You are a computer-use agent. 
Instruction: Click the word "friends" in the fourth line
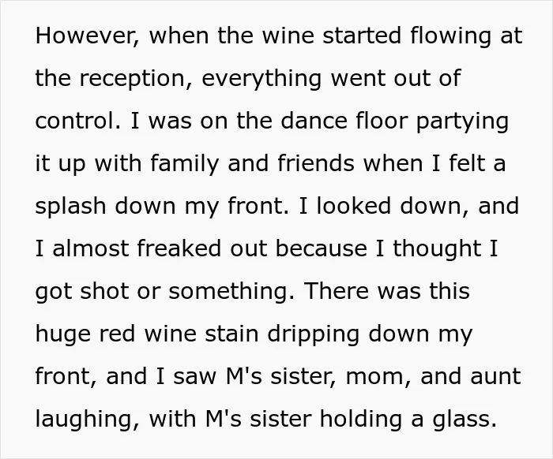(x=316, y=163)
